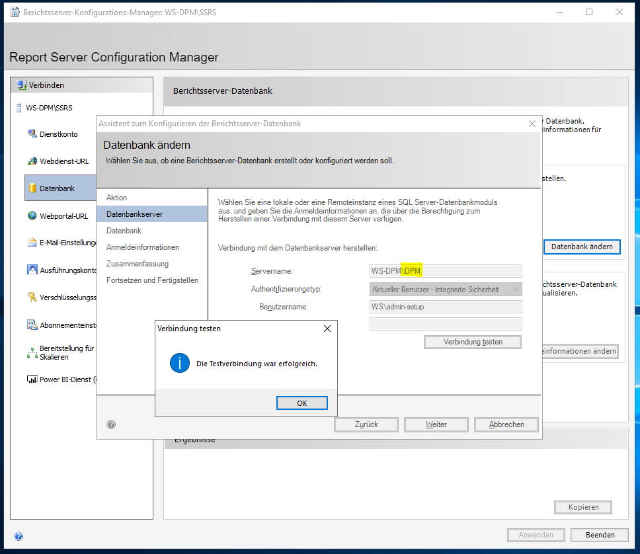This screenshot has width=640, height=554.
Task: Open the Power BI-Dienst page
Action: coord(67,379)
